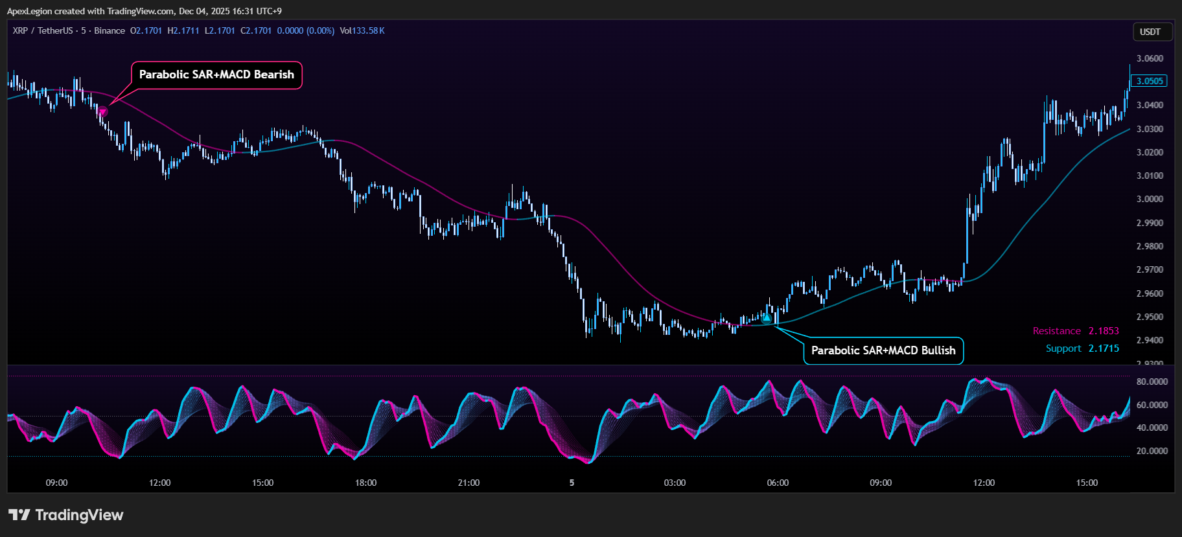Click the bold date label 5 on time axis
The height and width of the screenshot is (537, 1182).
[572, 483]
